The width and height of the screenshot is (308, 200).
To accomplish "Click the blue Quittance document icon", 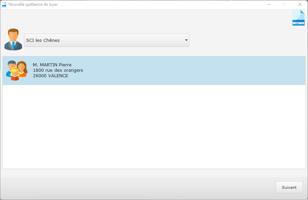I will point(298,18).
